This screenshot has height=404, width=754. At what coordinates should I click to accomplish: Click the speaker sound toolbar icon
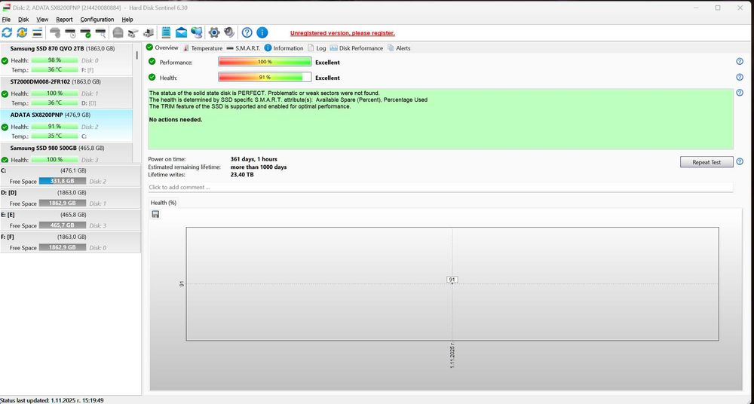coord(229,32)
